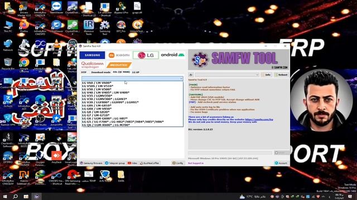
Task: Click the Reboot button
Action: pyautogui.click(x=281, y=74)
